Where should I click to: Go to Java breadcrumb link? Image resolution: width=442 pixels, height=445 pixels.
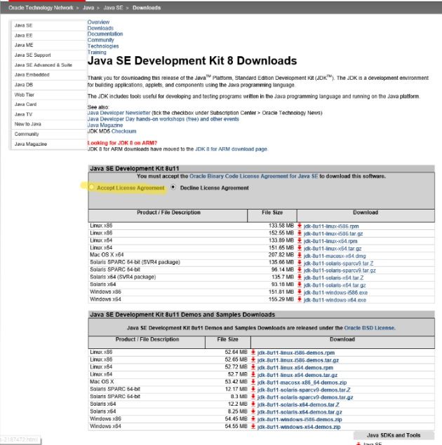click(88, 8)
